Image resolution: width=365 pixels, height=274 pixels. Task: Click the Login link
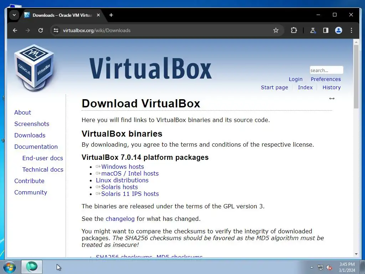[x=295, y=79]
